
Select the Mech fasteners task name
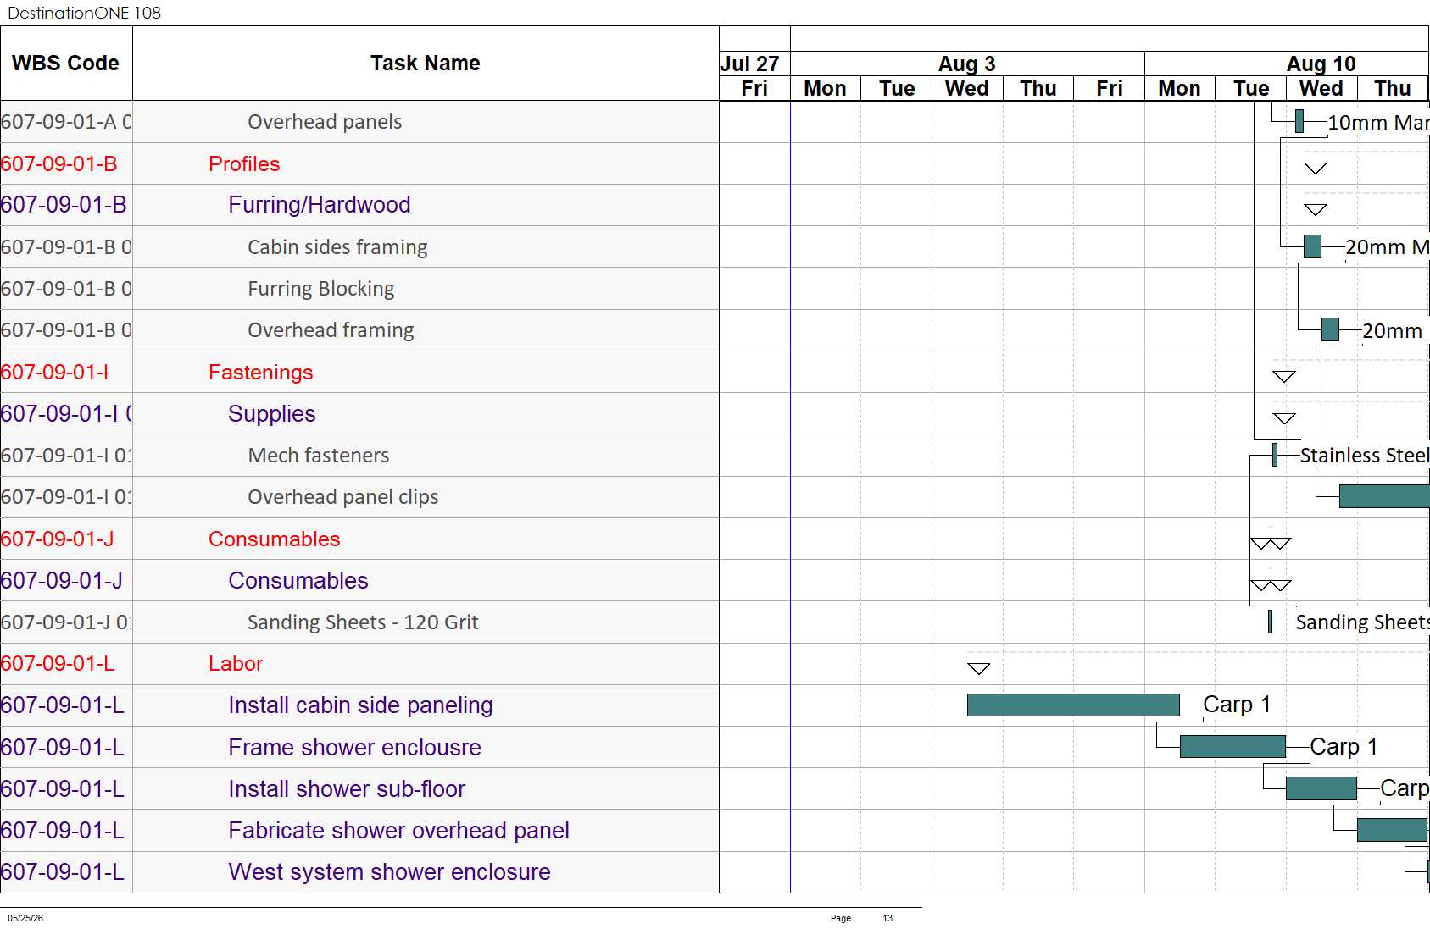(x=319, y=456)
